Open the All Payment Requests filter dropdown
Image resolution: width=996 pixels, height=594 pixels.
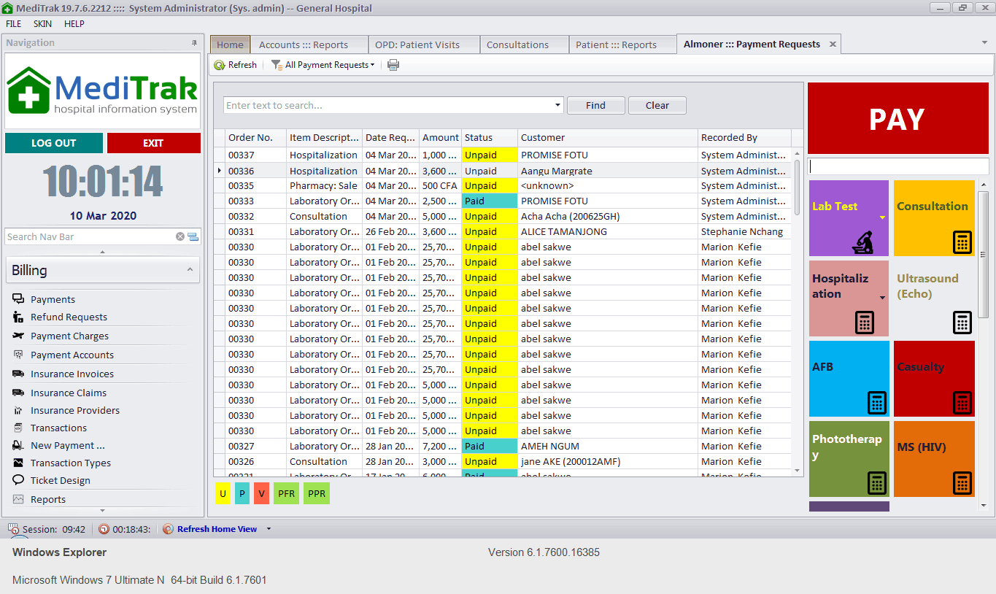click(323, 65)
